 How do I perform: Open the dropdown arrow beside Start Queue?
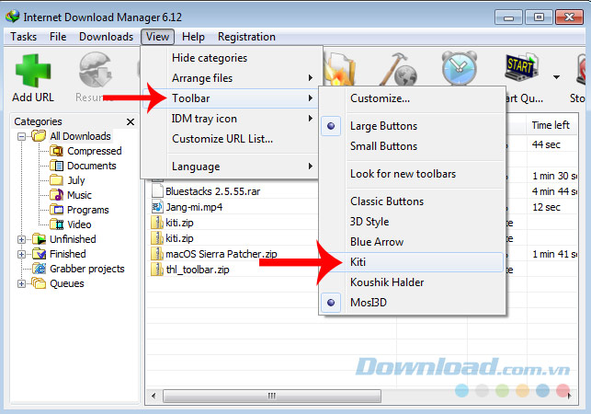coord(556,77)
